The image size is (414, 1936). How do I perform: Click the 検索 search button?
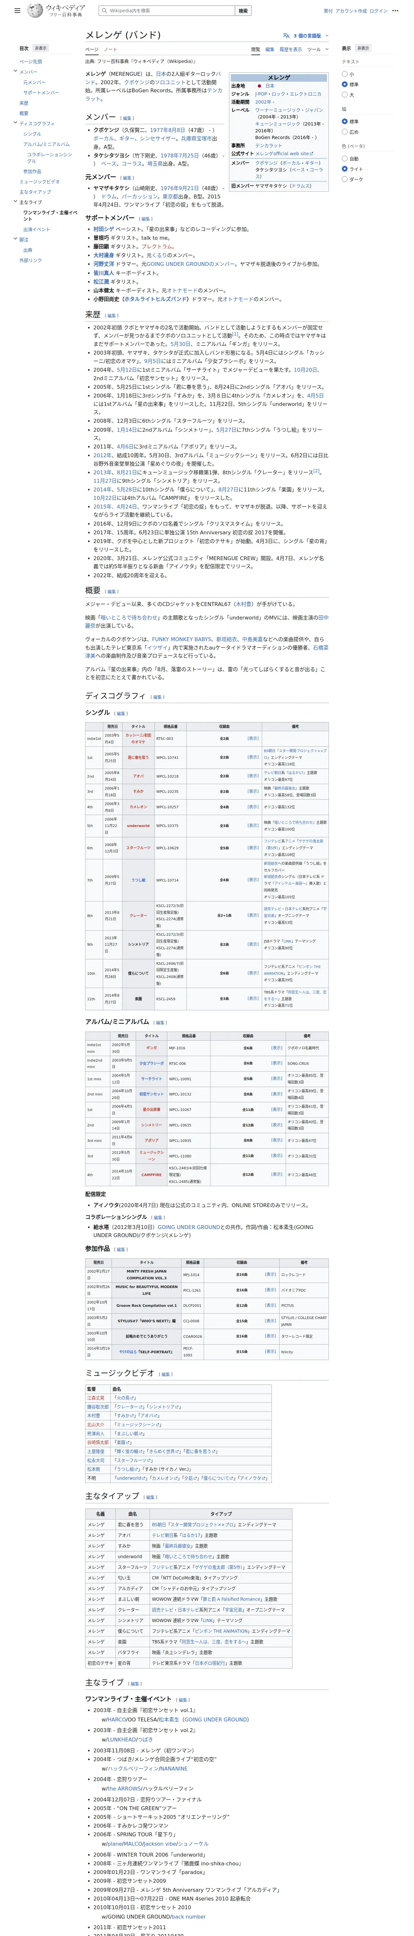(243, 11)
